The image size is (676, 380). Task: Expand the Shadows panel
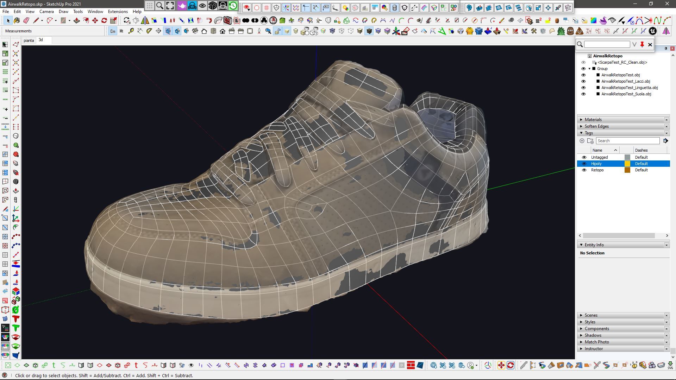[x=593, y=335]
